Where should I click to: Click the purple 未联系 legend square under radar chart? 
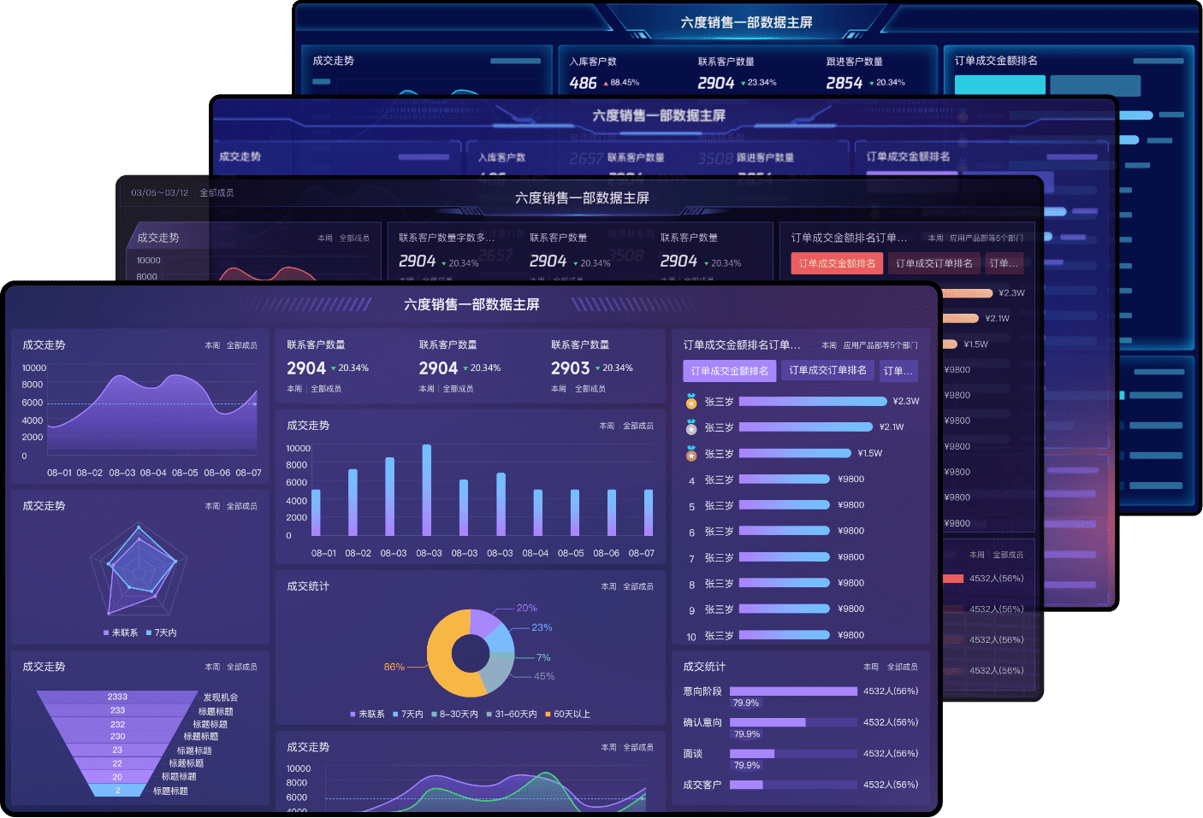pyautogui.click(x=106, y=633)
